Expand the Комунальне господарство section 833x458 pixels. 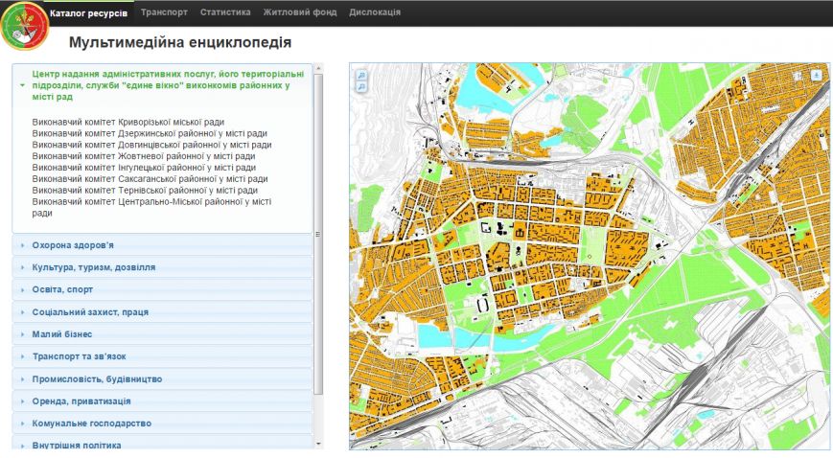click(163, 424)
